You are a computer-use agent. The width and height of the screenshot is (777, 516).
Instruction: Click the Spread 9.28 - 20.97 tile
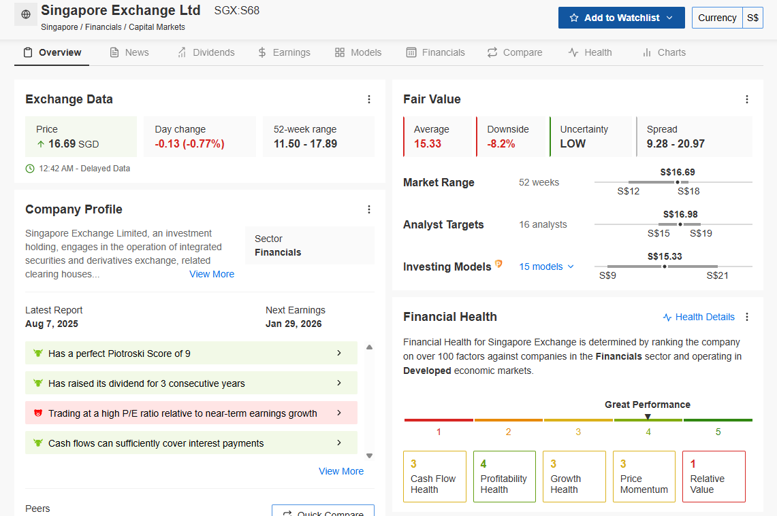694,137
